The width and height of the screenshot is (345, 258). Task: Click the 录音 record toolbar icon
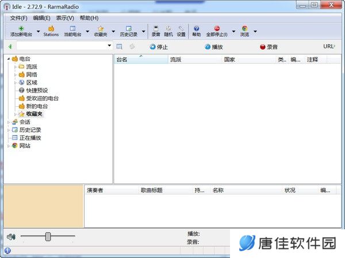click(x=156, y=28)
